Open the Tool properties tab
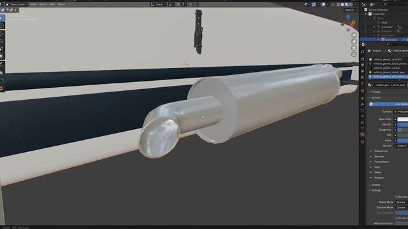 363,52
